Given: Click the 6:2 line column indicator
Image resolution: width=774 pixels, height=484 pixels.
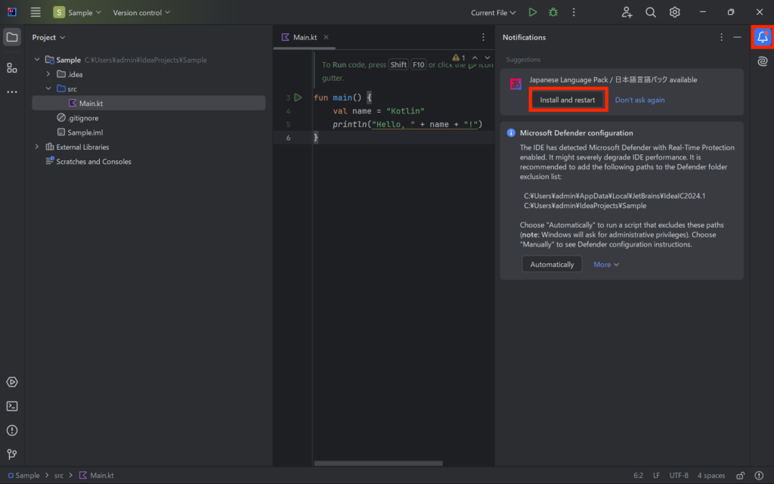Looking at the screenshot, I should click(638, 476).
